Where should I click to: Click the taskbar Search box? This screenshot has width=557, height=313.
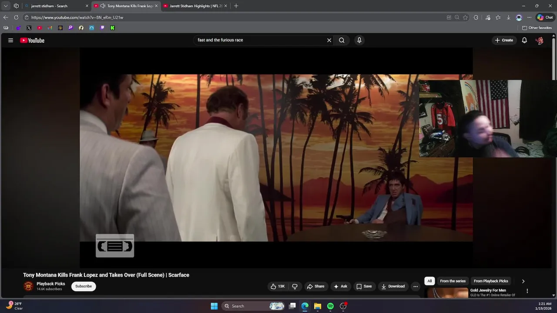[254, 306]
